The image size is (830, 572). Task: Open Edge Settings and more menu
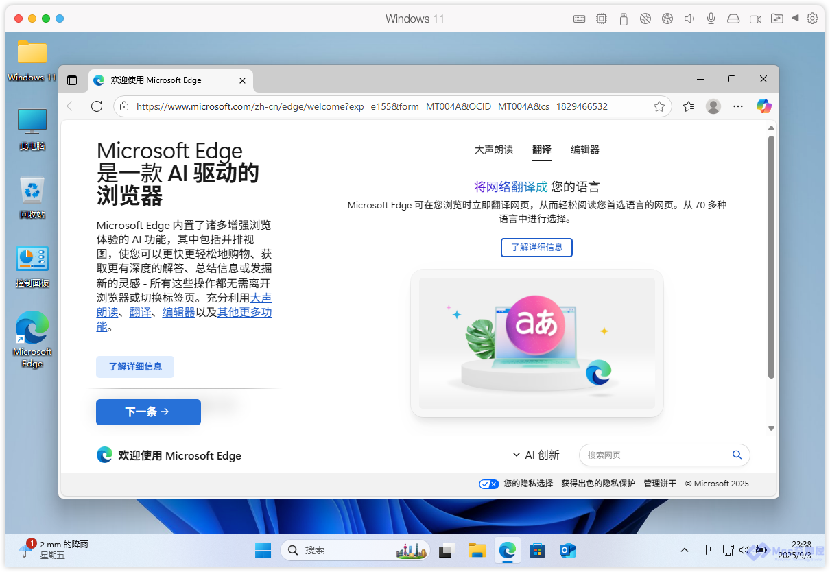click(x=738, y=106)
